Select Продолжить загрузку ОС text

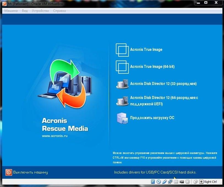pos(152,118)
